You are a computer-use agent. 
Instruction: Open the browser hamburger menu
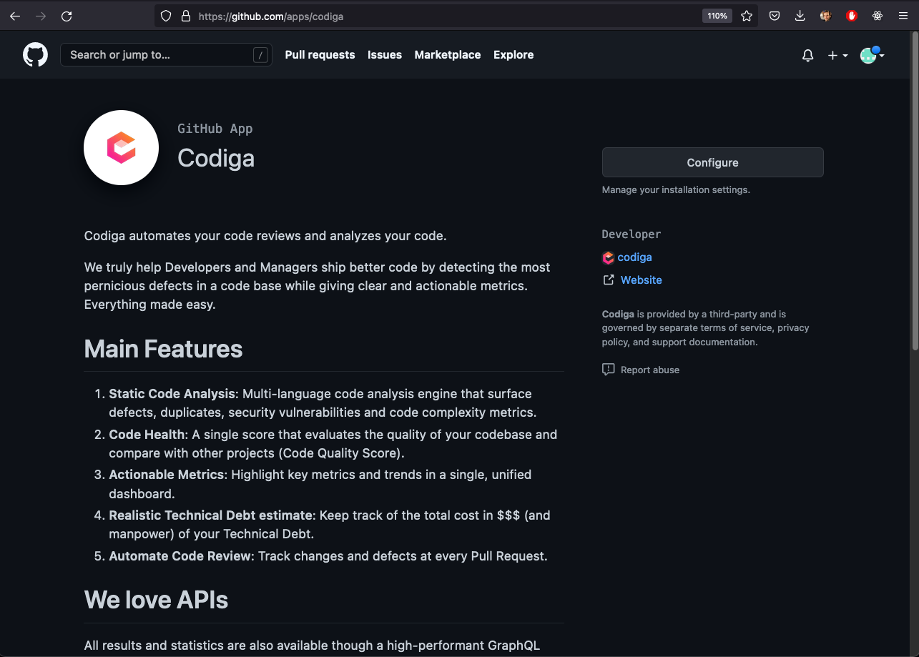pyautogui.click(x=903, y=16)
